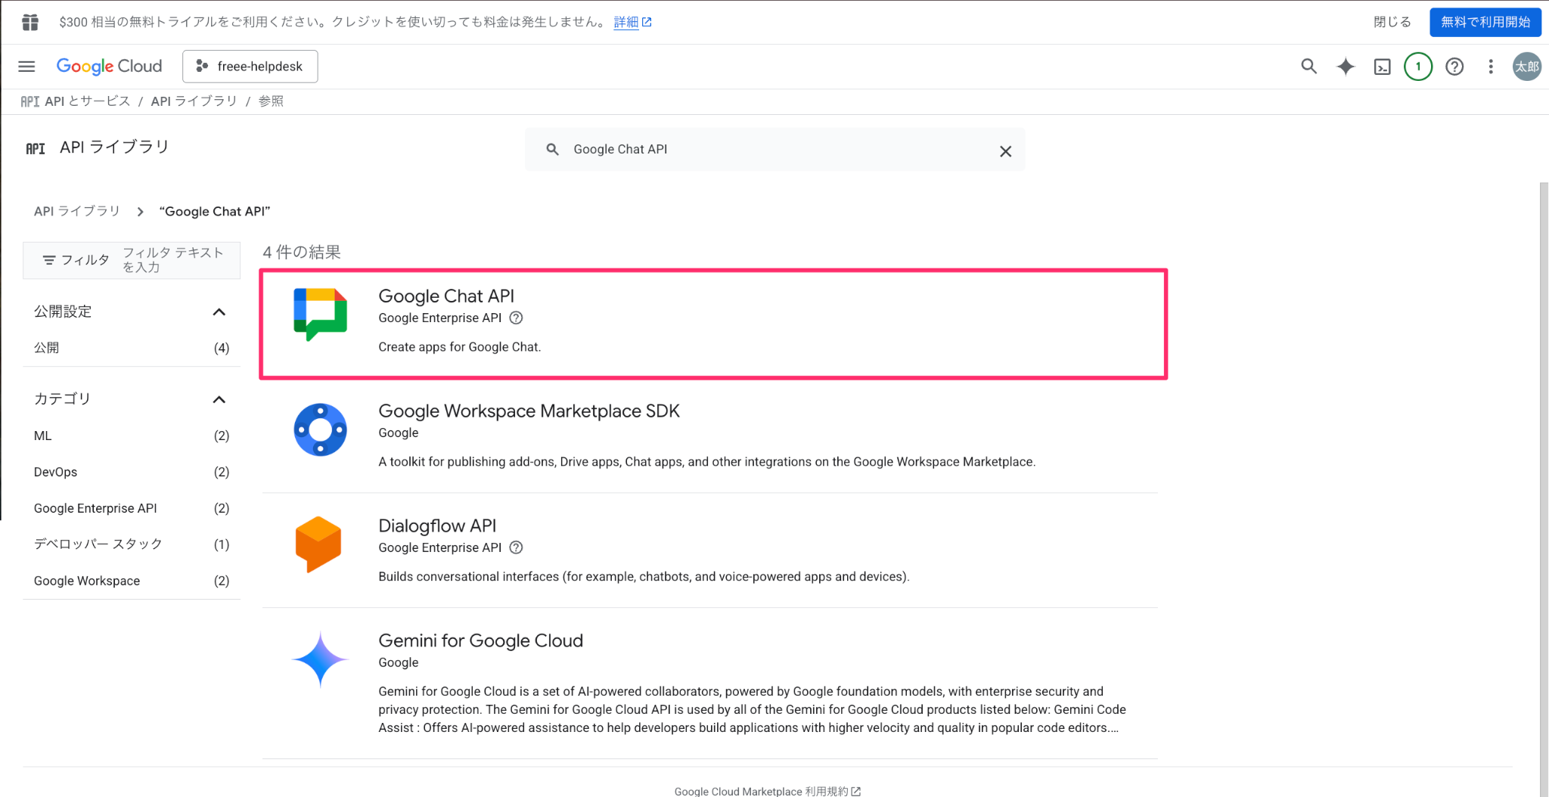Open Google Cloud Marketplace 利用規約 link
The width and height of the screenshot is (1549, 797).
tap(767, 791)
